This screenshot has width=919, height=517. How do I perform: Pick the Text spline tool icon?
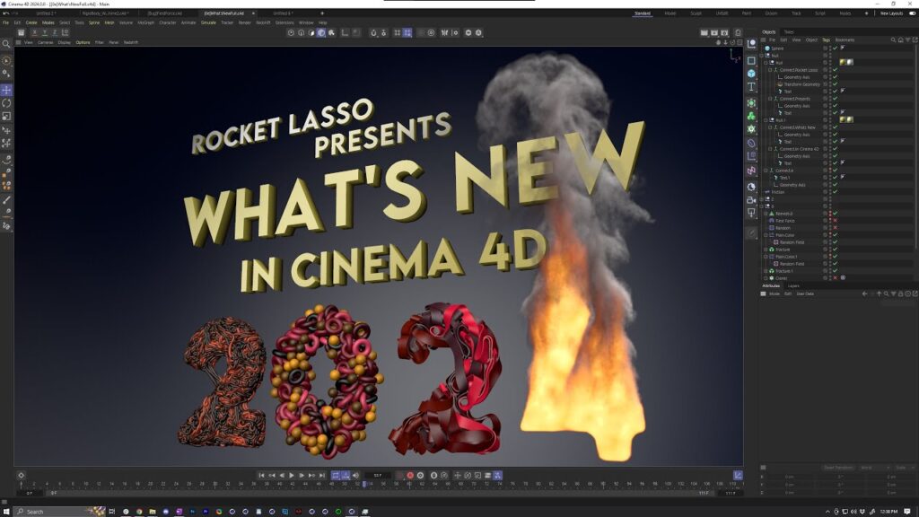coord(751,87)
